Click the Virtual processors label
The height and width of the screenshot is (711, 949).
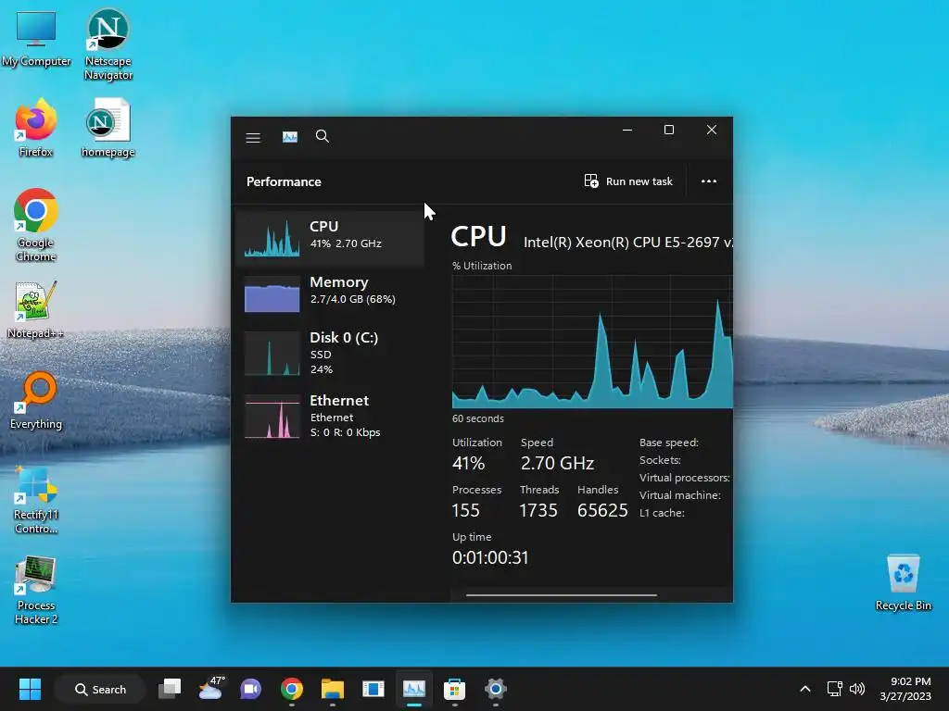685,478
